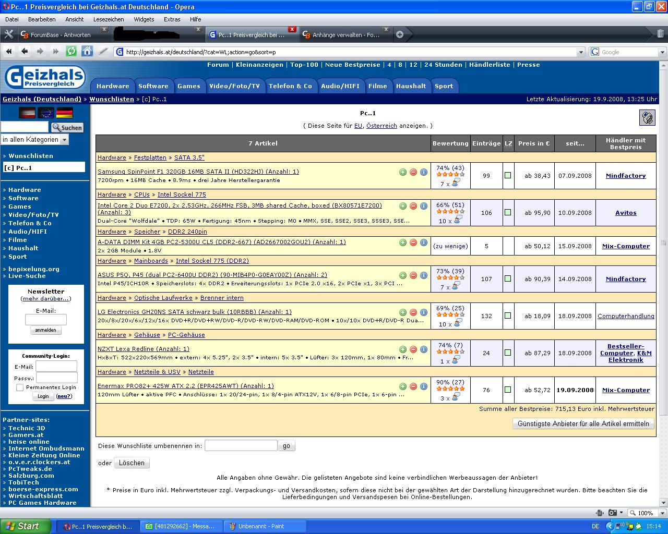
Task: Switch to Anhänge verwalten tab
Action: click(x=345, y=34)
